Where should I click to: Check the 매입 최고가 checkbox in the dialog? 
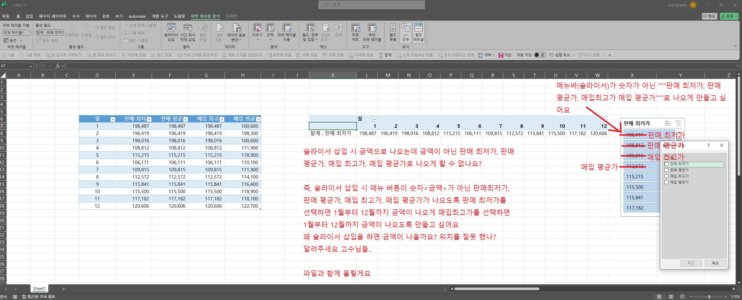click(x=666, y=176)
